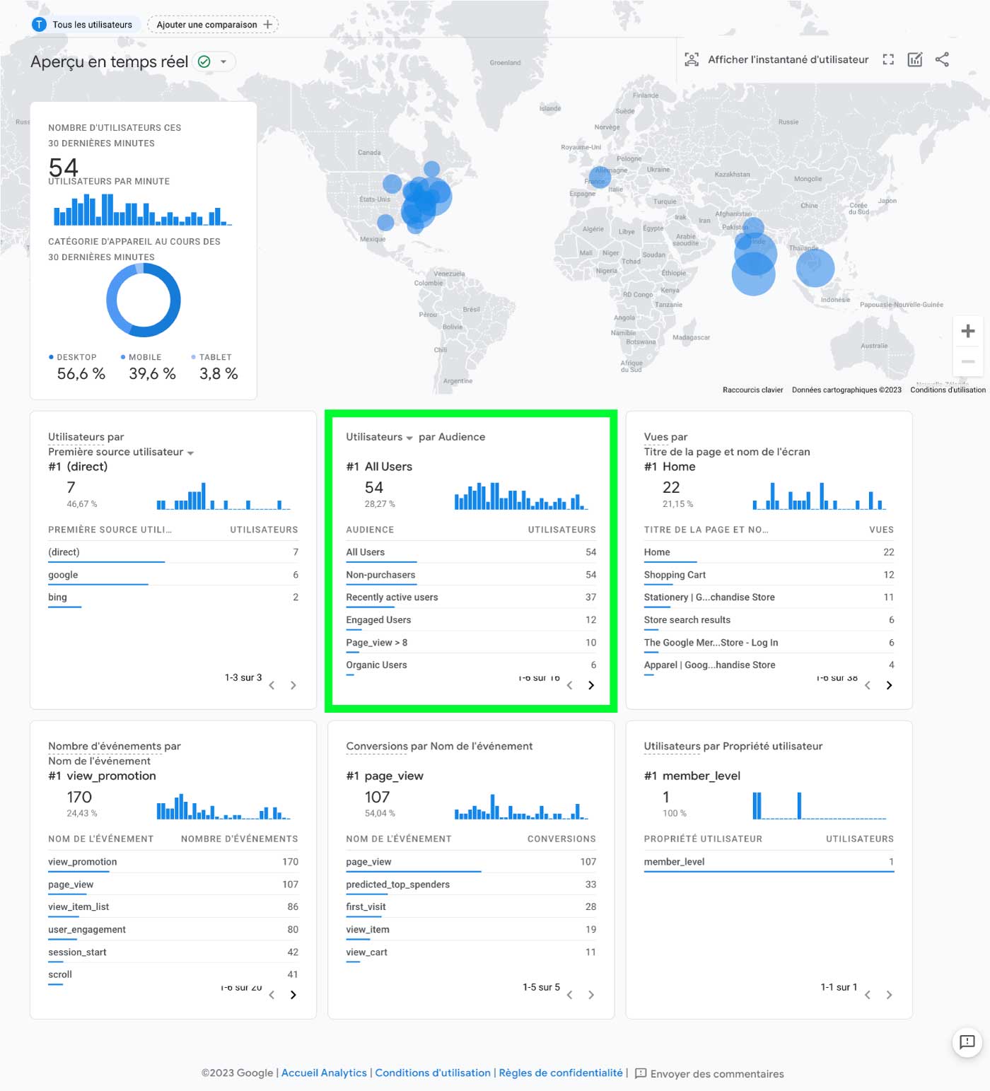Previous page in page title views card
Image resolution: width=990 pixels, height=1091 pixels.
(868, 685)
